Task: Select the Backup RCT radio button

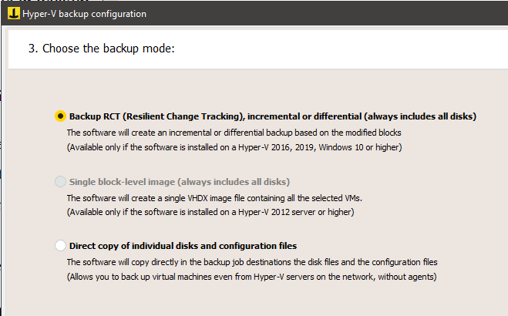Action: coord(60,116)
